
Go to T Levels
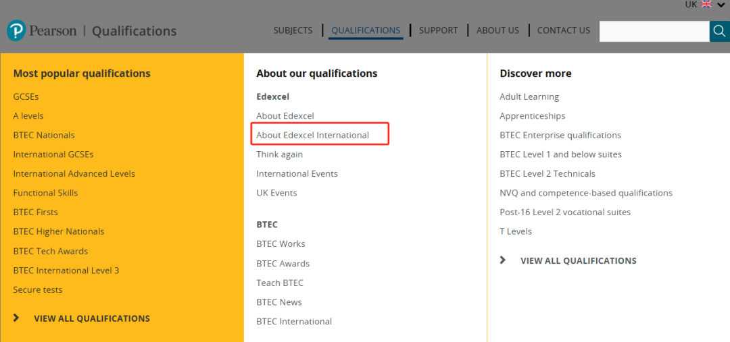click(515, 231)
